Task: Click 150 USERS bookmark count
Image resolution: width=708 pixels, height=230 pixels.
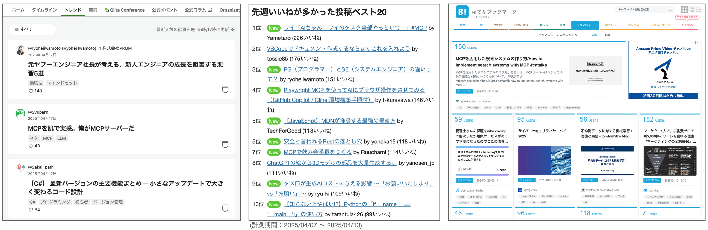Action: [466, 47]
